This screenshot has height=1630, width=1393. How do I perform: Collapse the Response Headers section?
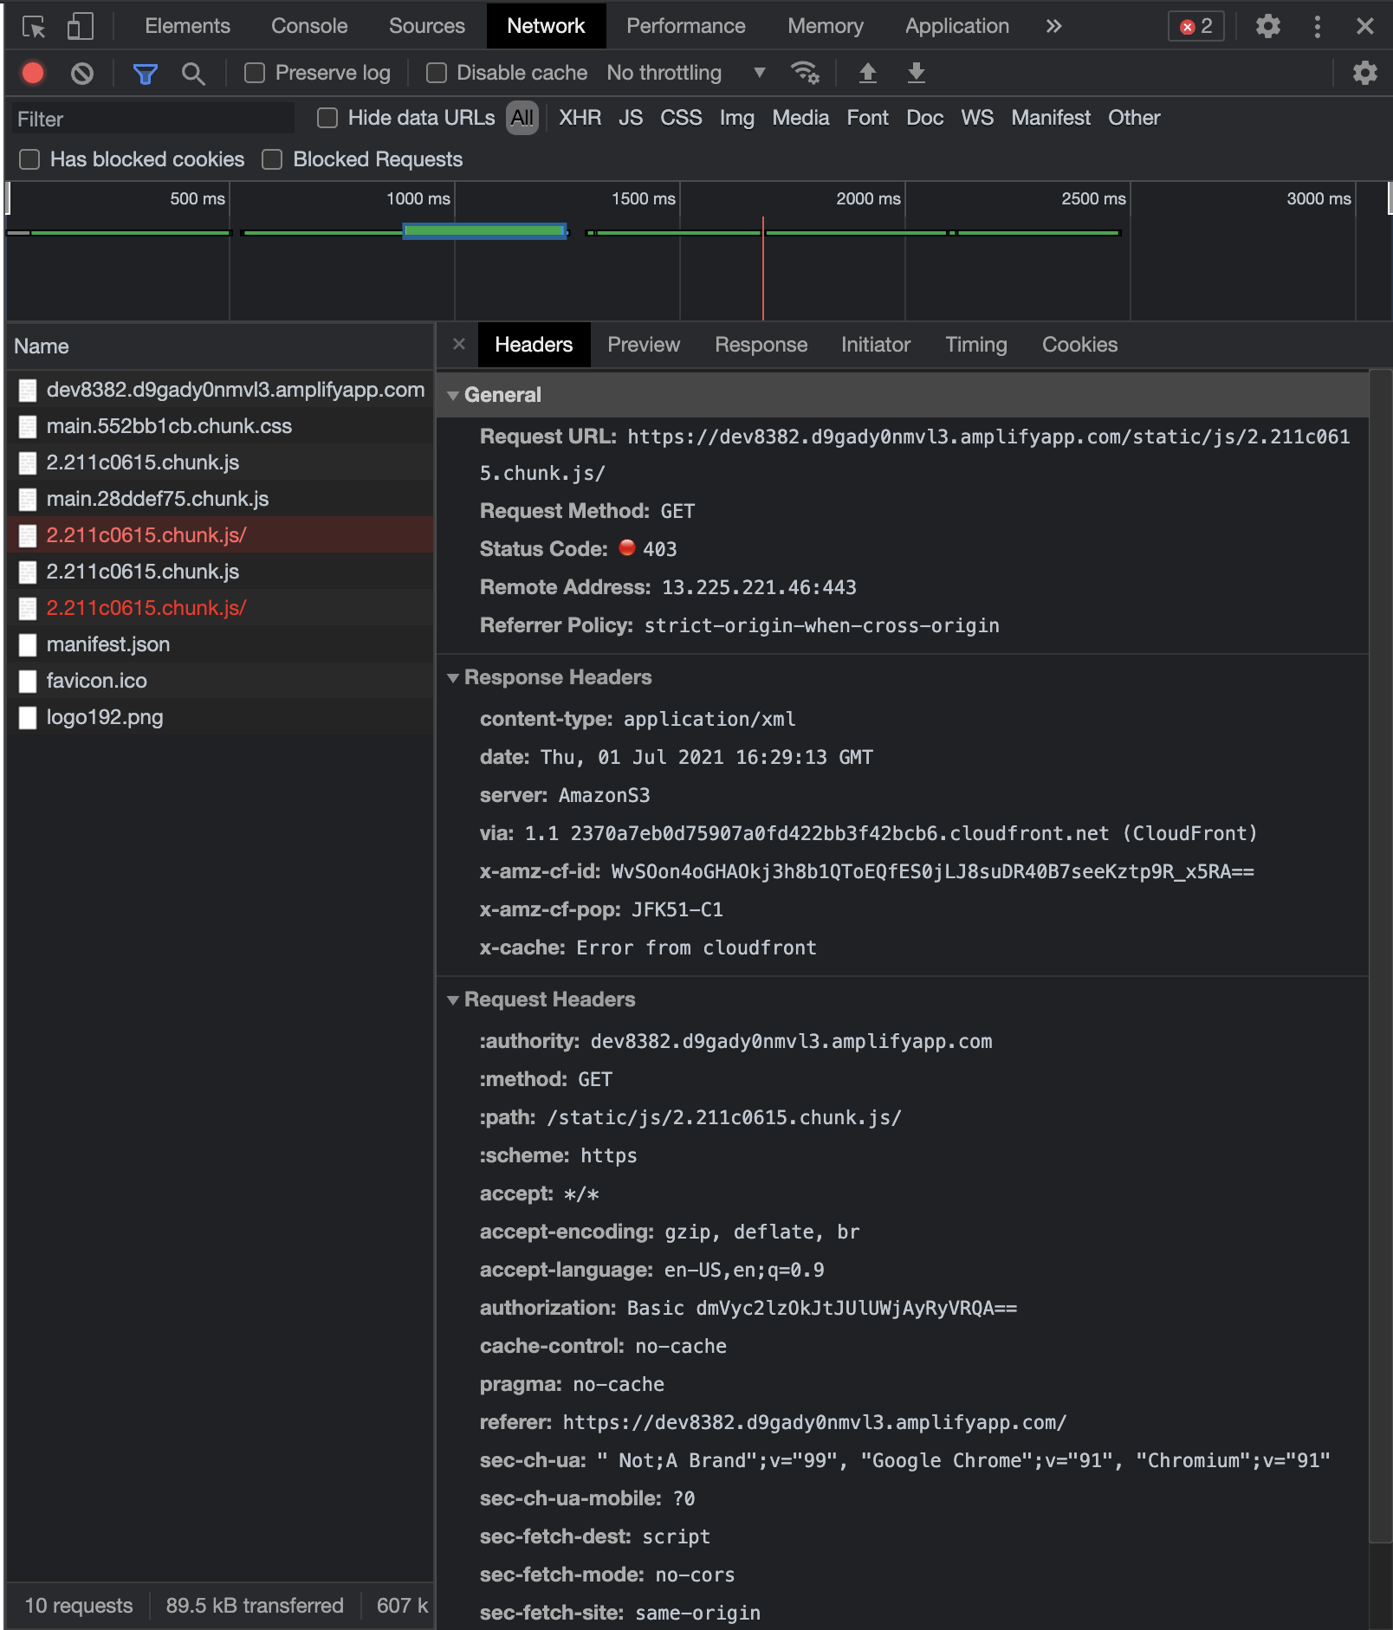pyautogui.click(x=453, y=677)
